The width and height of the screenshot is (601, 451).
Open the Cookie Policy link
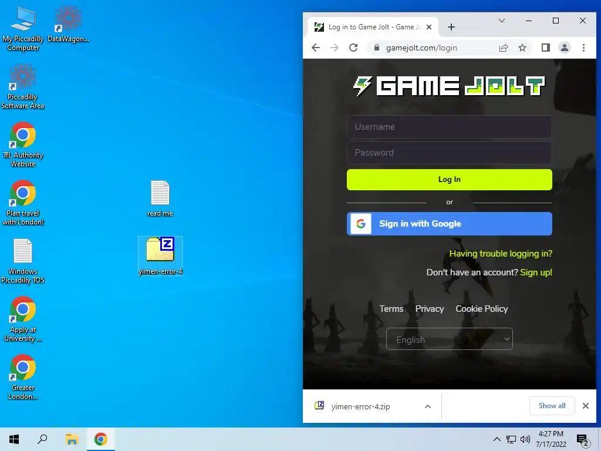[x=481, y=309]
